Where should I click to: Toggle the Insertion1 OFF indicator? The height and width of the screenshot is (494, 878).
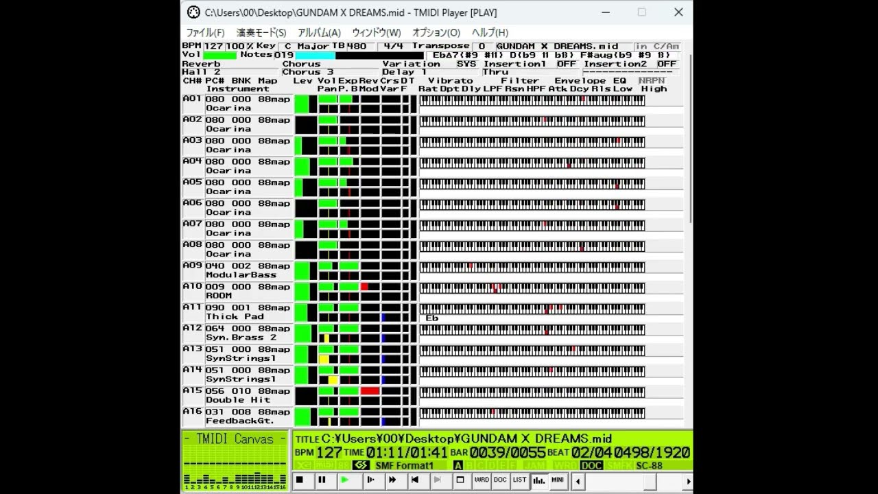[567, 64]
